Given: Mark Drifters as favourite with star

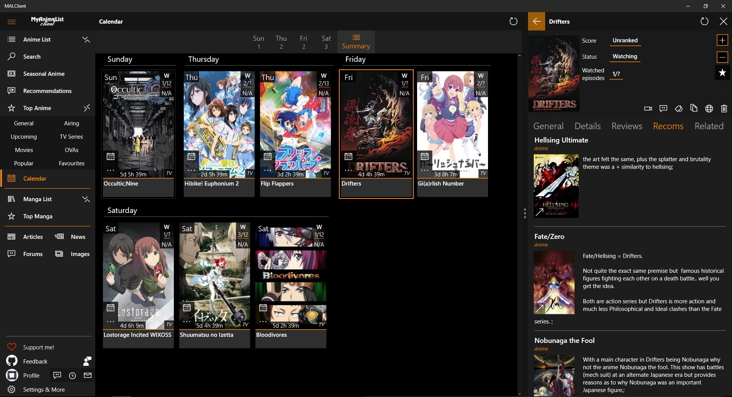Looking at the screenshot, I should point(722,72).
